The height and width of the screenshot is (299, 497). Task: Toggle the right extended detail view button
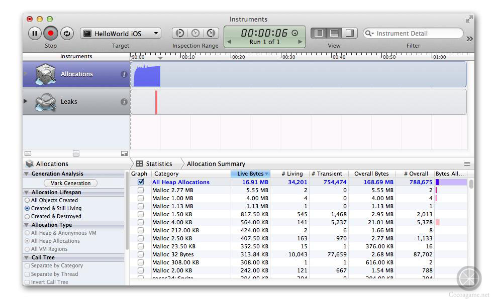(349, 33)
